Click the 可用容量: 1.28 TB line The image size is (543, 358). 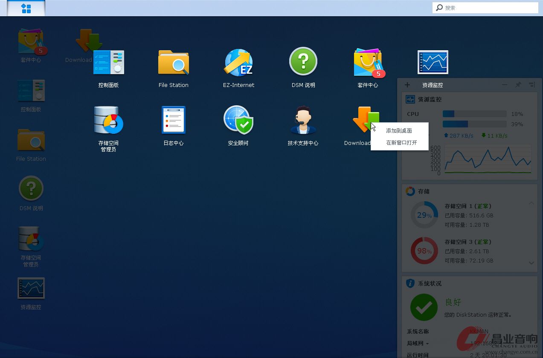(x=467, y=225)
